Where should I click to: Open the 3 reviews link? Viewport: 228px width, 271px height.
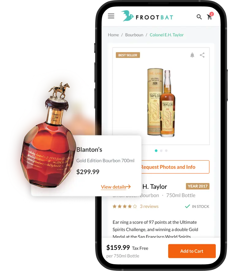(x=149, y=206)
